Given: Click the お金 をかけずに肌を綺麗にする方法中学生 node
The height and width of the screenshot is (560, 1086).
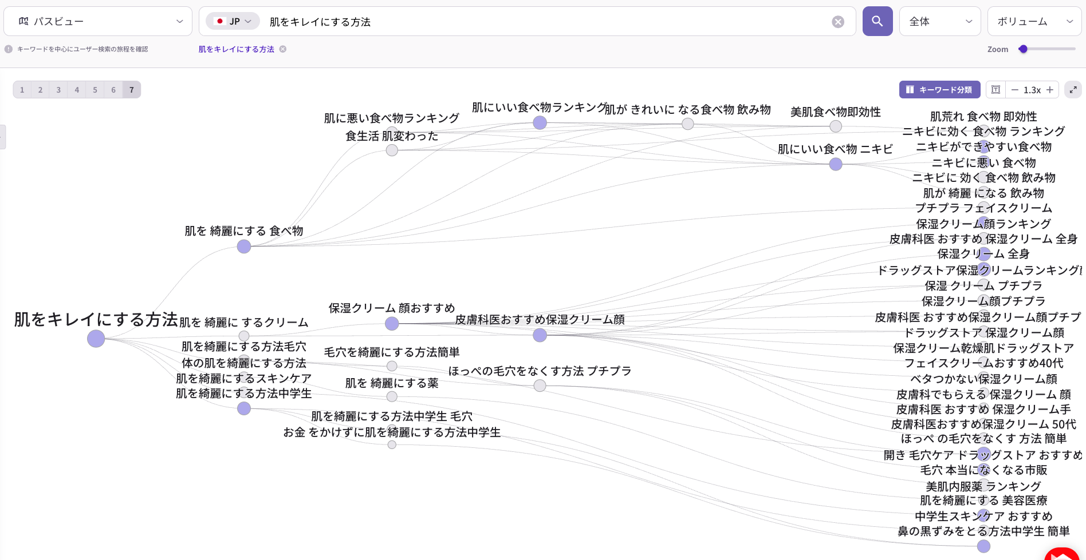Looking at the screenshot, I should point(392,444).
